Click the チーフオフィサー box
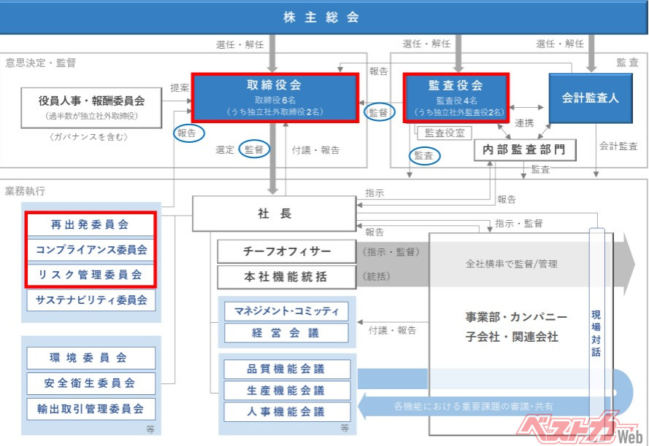Screen dimensions: 649x446 pos(286,251)
